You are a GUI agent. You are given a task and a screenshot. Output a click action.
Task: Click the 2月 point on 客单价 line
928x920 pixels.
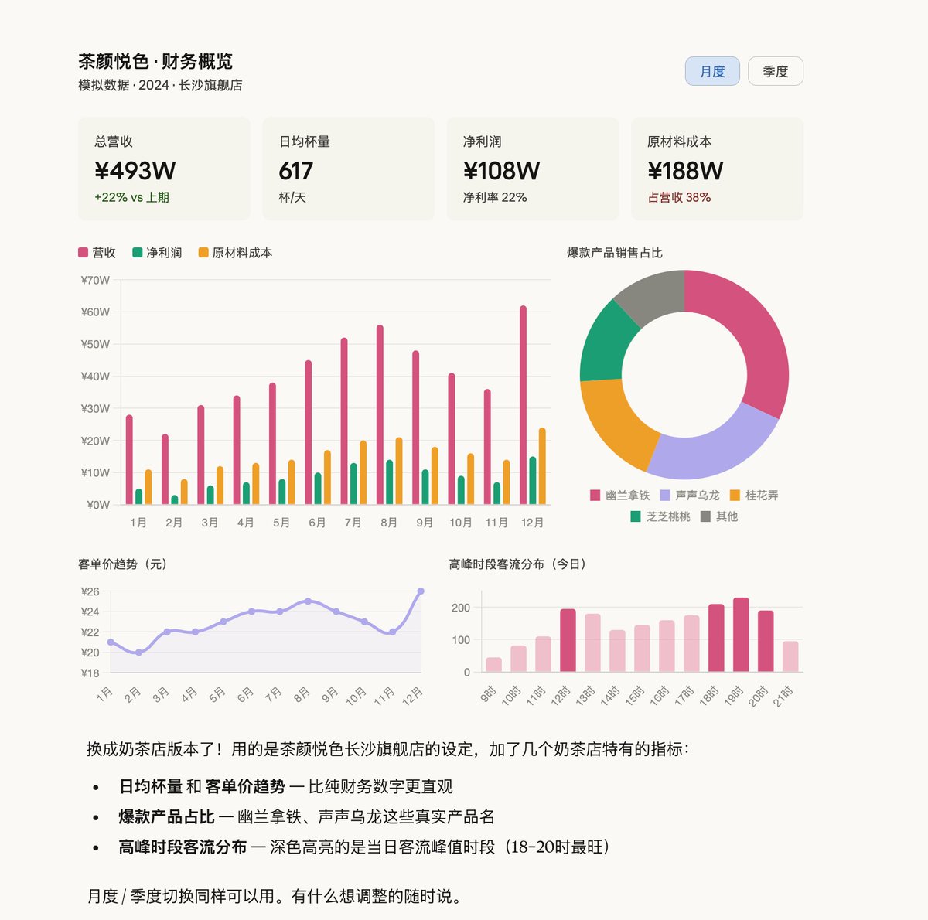coord(139,653)
